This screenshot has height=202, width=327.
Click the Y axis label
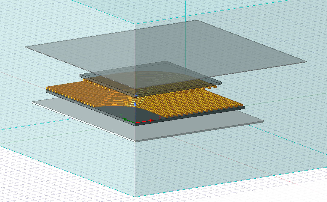pos(121,115)
